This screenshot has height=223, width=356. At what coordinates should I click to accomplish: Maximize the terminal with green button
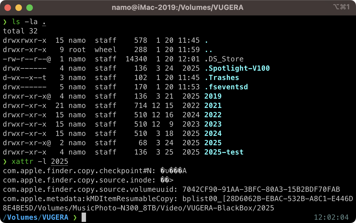click(x=30, y=7)
